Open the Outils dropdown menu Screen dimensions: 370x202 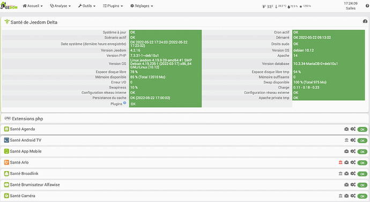coord(86,6)
